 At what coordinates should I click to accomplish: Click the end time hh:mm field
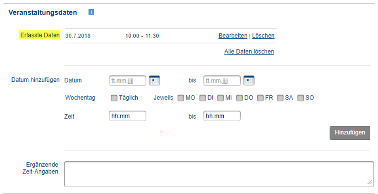coord(222,116)
